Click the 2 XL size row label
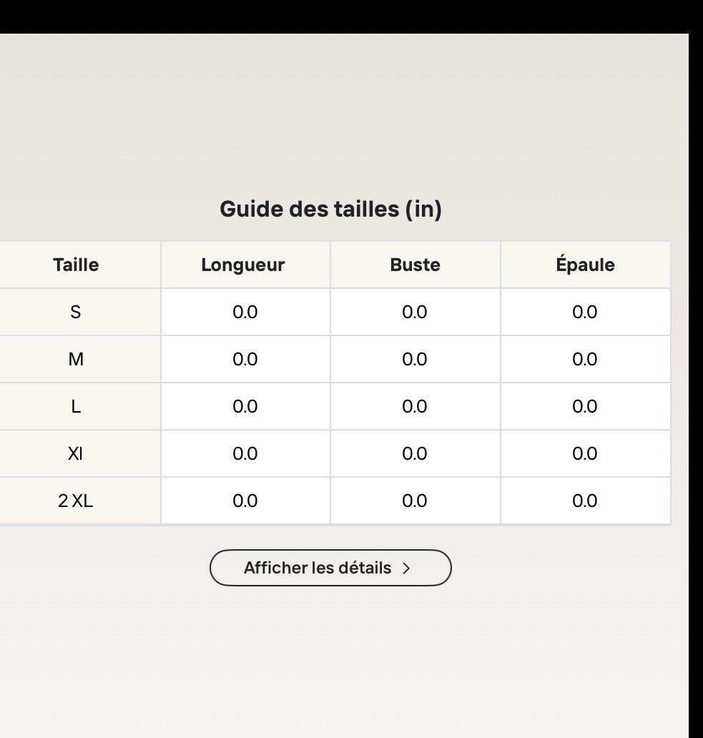 (76, 501)
